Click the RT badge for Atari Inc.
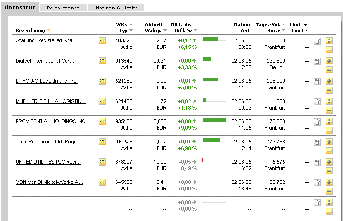The height and width of the screenshot is (221, 343). (x=102, y=41)
